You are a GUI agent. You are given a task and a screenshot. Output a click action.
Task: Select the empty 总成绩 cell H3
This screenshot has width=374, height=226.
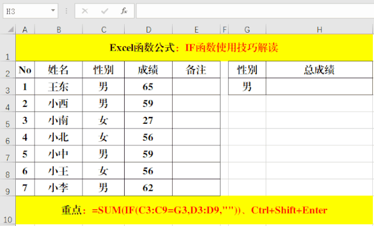pyautogui.click(x=320, y=86)
